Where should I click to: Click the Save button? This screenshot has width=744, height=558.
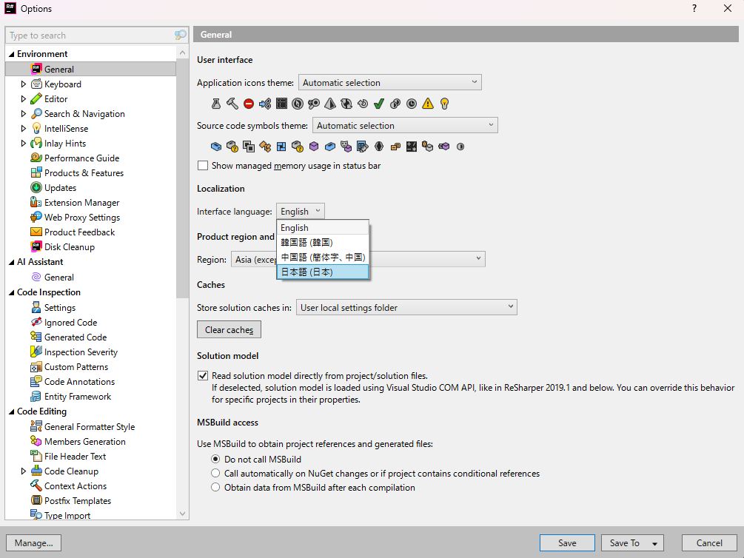tap(567, 542)
